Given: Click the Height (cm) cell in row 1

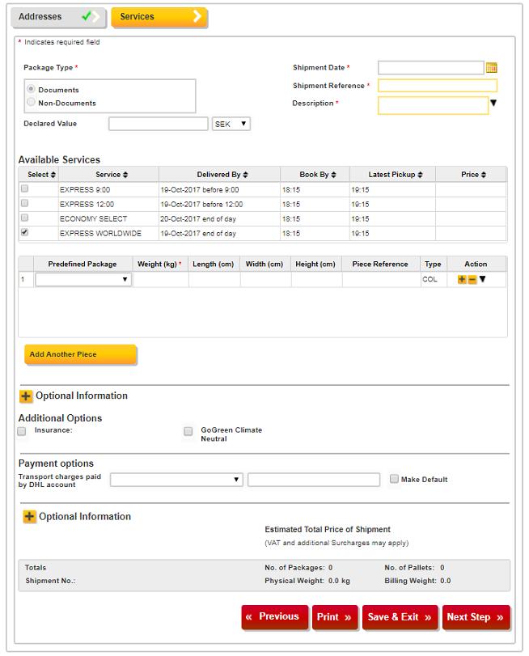Looking at the screenshot, I should (317, 280).
